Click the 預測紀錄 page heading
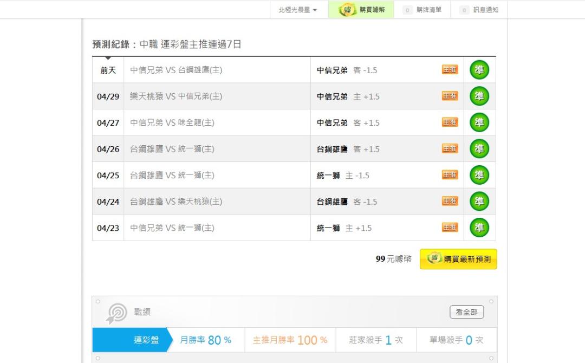 (x=167, y=44)
